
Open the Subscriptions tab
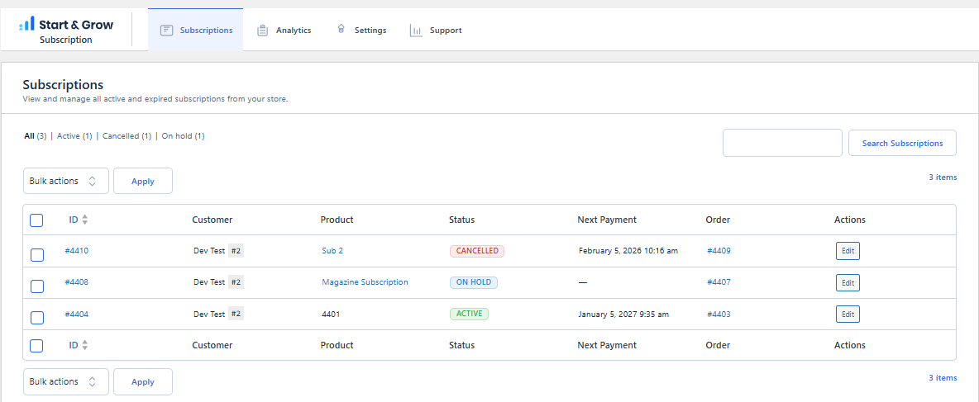[x=195, y=30]
